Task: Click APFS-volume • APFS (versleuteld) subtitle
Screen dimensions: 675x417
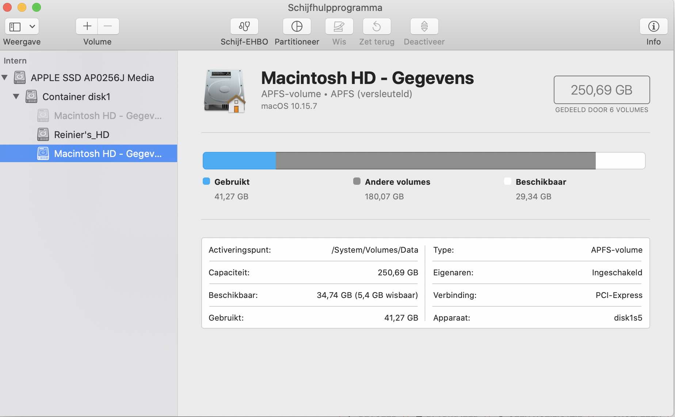Action: pos(336,94)
